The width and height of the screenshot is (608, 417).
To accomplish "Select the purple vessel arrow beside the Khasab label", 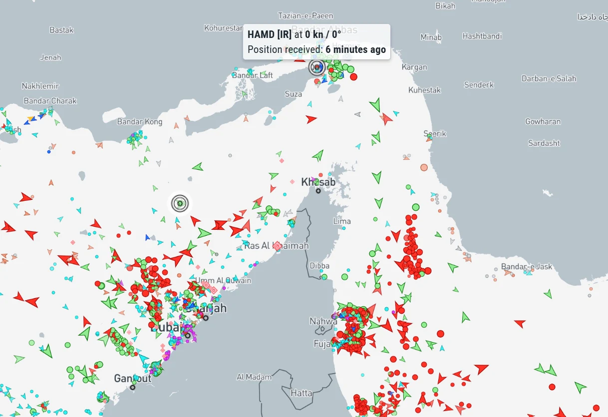I will (313, 179).
